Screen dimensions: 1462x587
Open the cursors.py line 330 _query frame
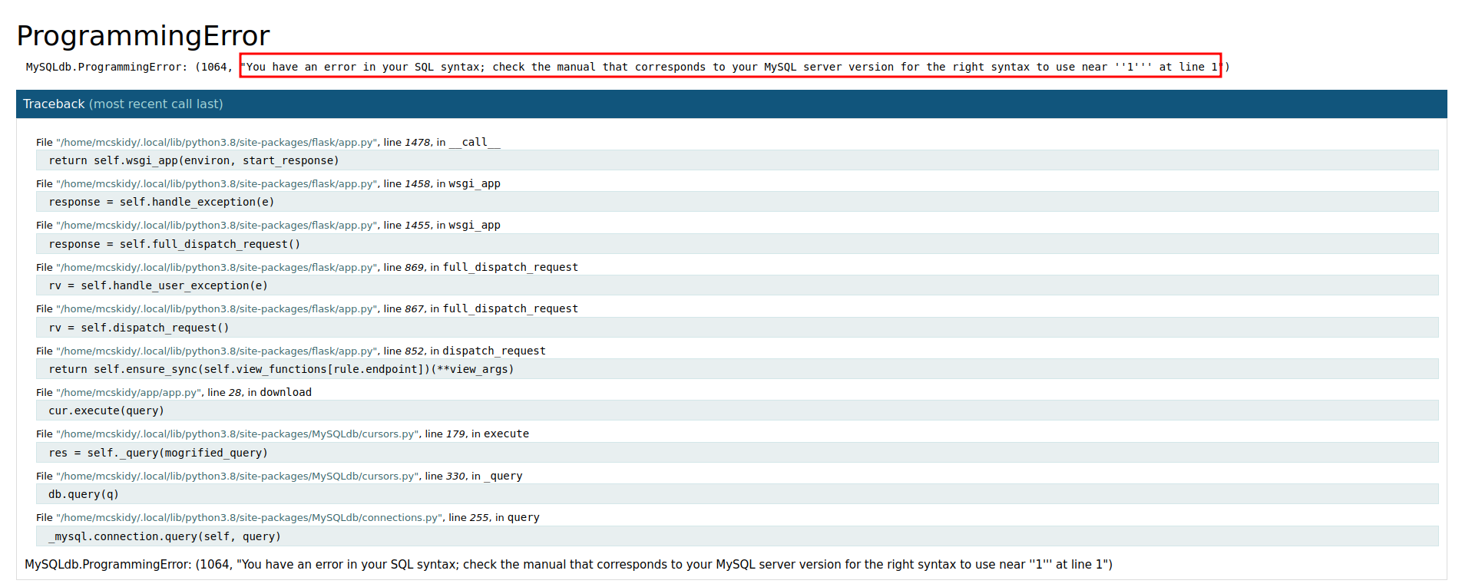pyautogui.click(x=279, y=476)
